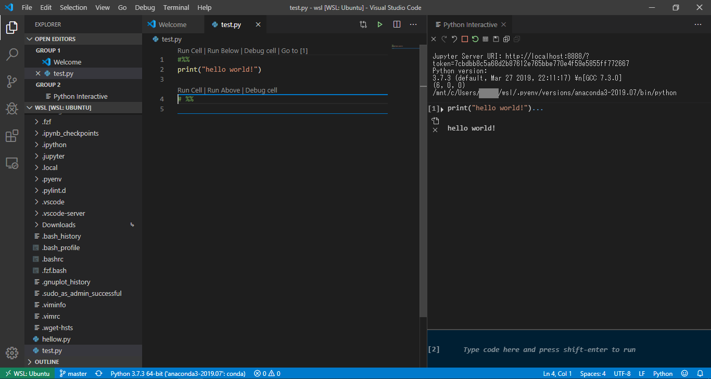
Task: Run the Python file using the green play icon
Action: 380,24
